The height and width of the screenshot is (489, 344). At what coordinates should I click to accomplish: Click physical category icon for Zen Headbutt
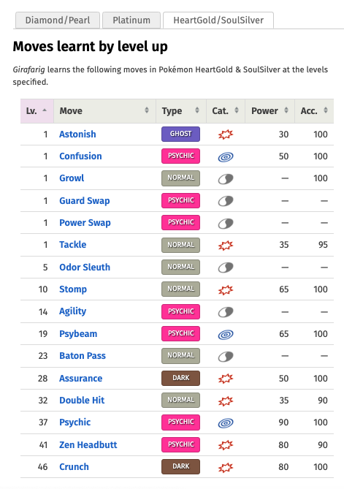(226, 445)
